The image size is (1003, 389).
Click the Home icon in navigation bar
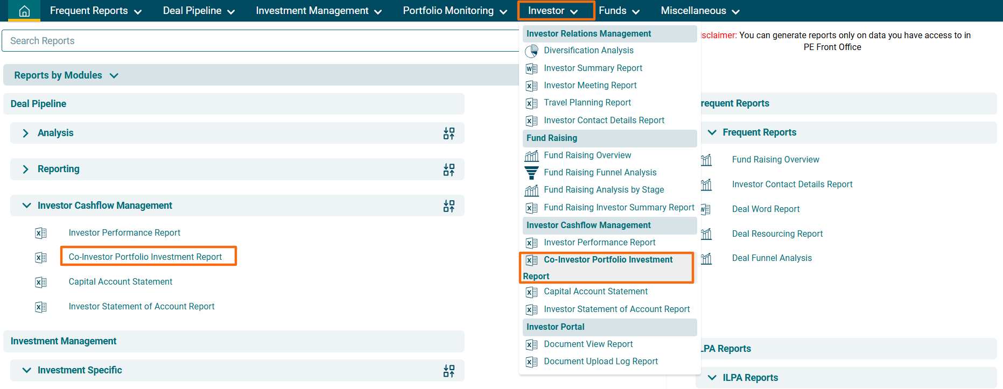point(24,11)
